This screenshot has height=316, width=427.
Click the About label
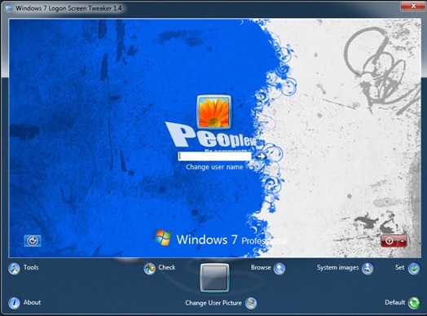tap(32, 302)
